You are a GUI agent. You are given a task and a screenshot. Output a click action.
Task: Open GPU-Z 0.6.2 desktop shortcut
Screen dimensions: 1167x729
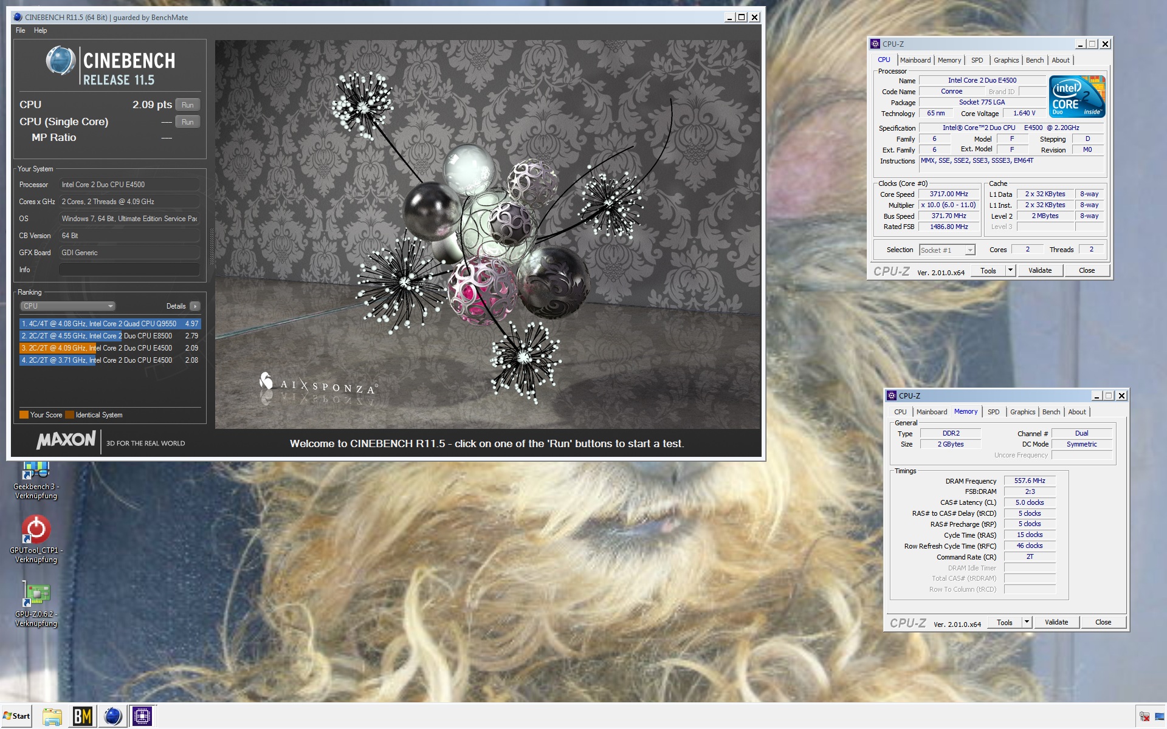(36, 604)
